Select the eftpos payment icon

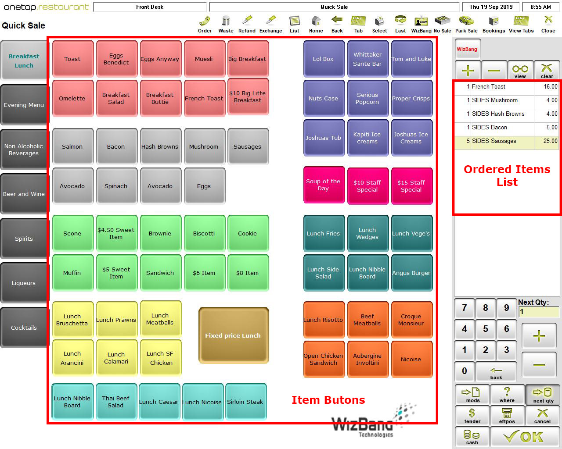tap(507, 415)
